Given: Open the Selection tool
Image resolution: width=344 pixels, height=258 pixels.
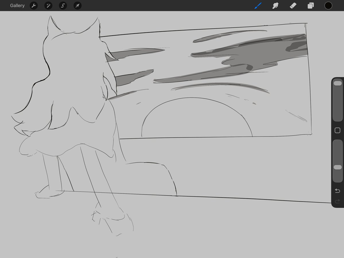Looking at the screenshot, I should tap(63, 5).
